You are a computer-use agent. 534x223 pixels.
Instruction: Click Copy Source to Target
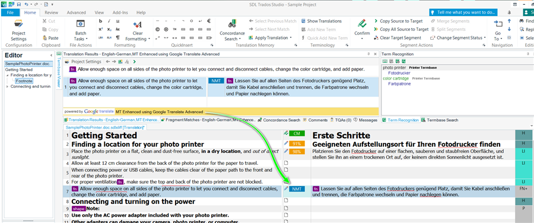398,21
